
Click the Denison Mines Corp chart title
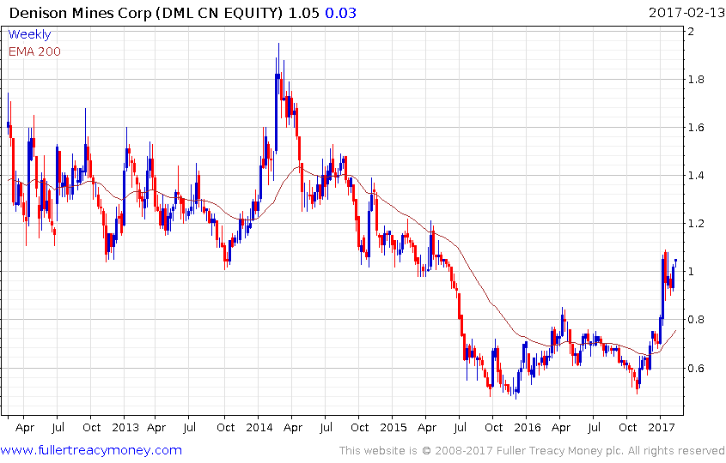145,13
